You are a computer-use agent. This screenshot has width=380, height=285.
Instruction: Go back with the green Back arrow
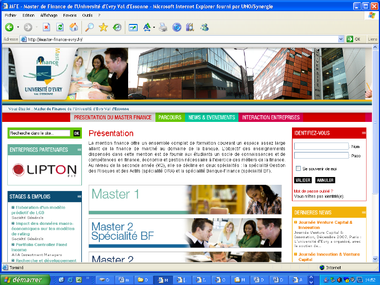[9, 27]
